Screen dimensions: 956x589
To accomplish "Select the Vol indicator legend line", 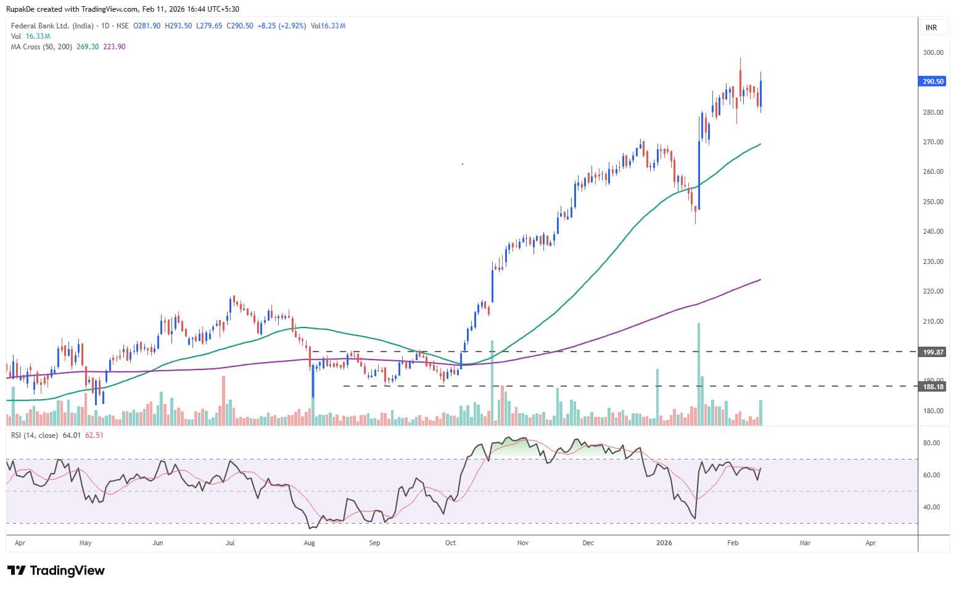I will tap(31, 36).
